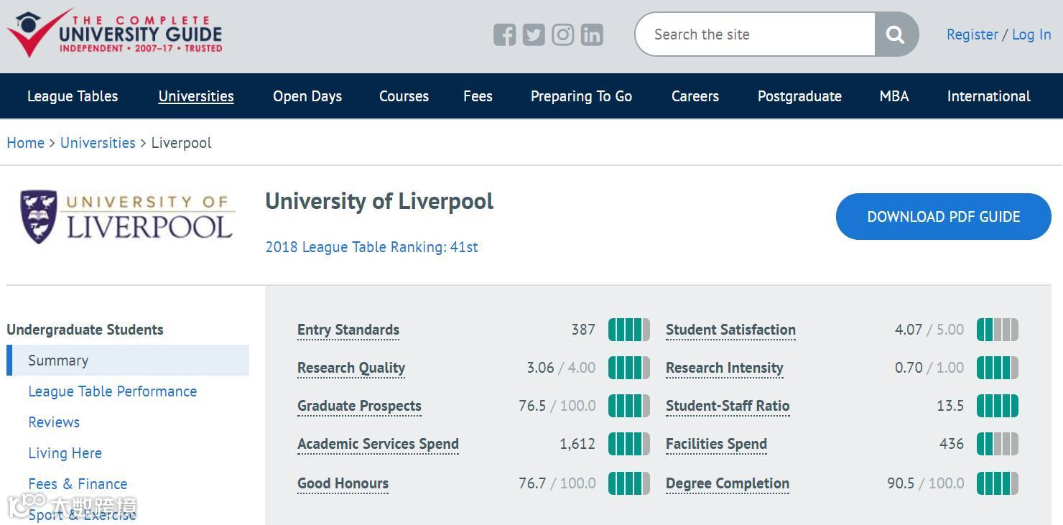Click the Entry Standards value 387
This screenshot has height=525, width=1063.
point(583,330)
